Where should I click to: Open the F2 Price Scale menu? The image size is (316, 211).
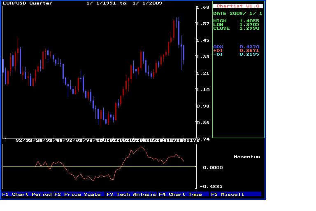[79, 194]
